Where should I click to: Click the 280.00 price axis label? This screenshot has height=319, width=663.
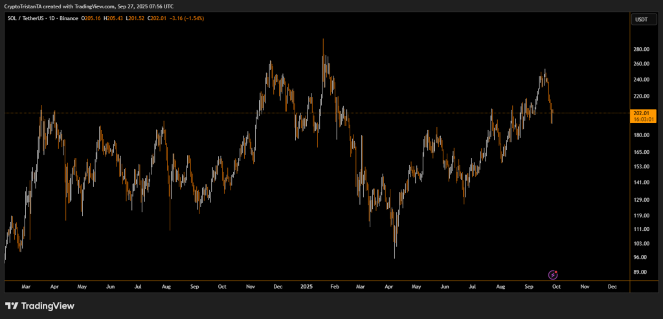coord(641,50)
